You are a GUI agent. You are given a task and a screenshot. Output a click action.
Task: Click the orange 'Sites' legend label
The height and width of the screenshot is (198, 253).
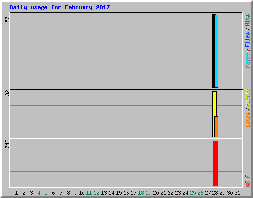(247, 120)
